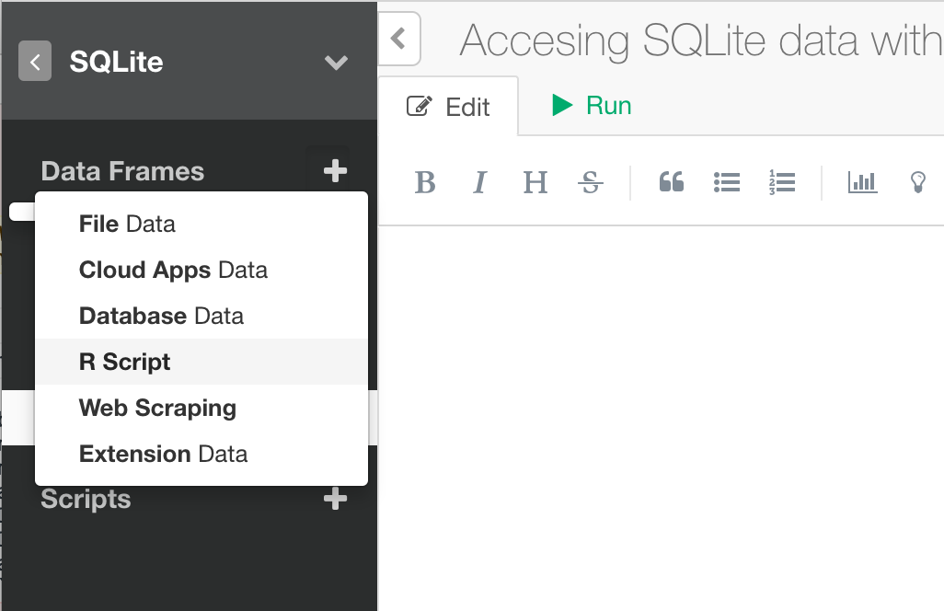
Task: Select R Script menu entry
Action: [x=201, y=362]
